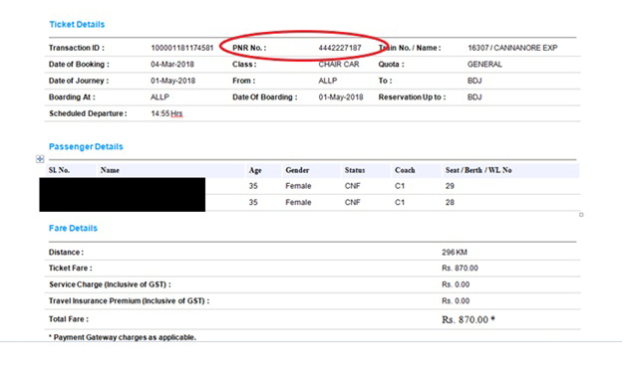631x373 pixels.
Task: Click the To station BDJ
Action: [474, 81]
